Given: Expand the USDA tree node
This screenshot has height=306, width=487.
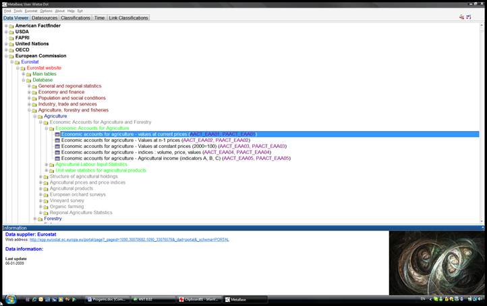Looking at the screenshot, I should (5, 32).
